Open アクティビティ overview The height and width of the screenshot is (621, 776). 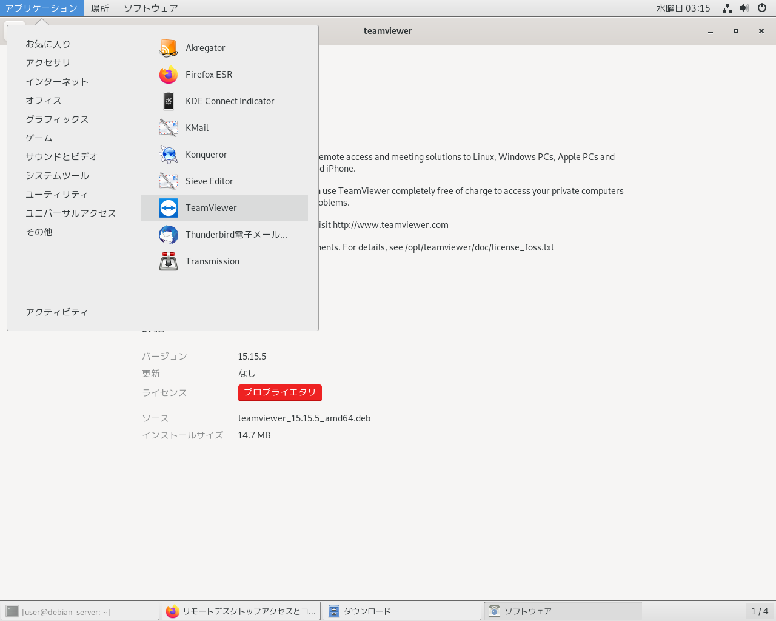(57, 312)
